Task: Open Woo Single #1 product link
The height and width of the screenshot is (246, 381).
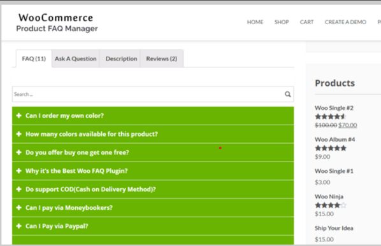Action: pos(334,171)
